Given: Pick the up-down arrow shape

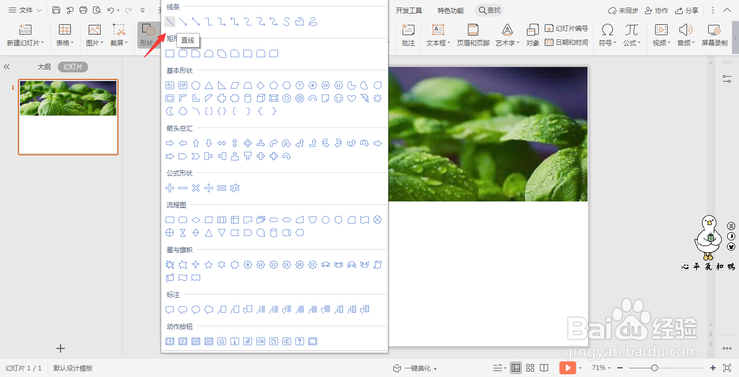Looking at the screenshot, I should click(x=235, y=143).
